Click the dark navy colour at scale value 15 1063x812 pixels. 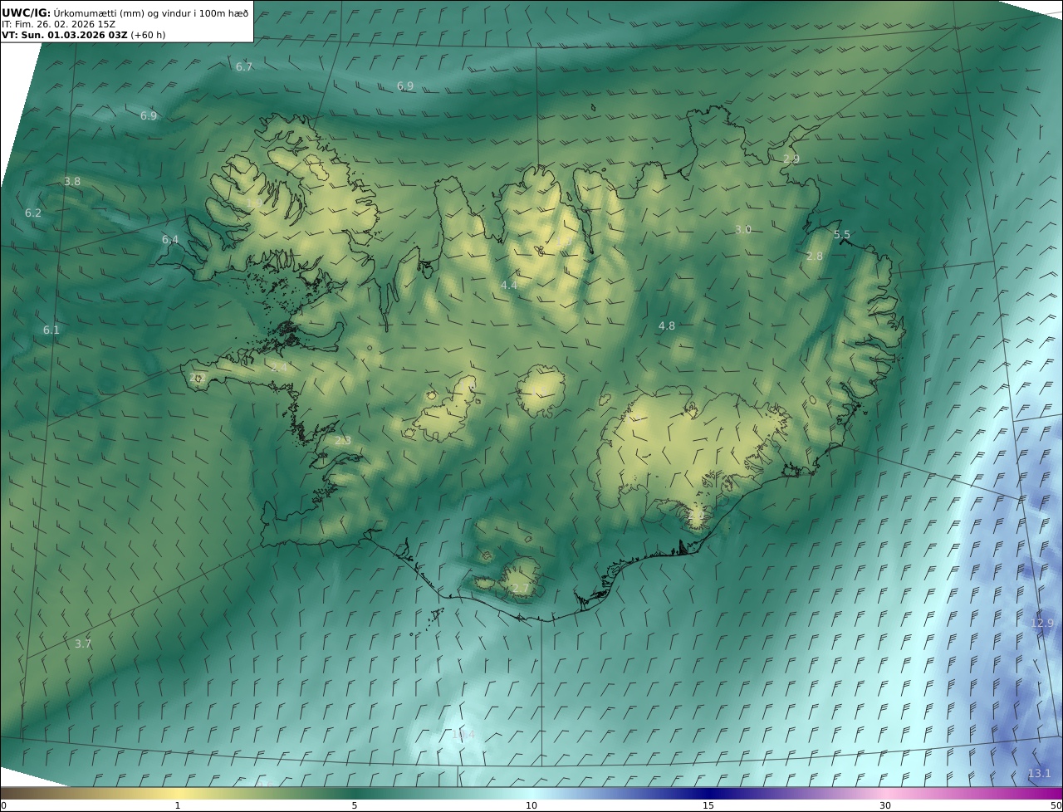coord(708,793)
